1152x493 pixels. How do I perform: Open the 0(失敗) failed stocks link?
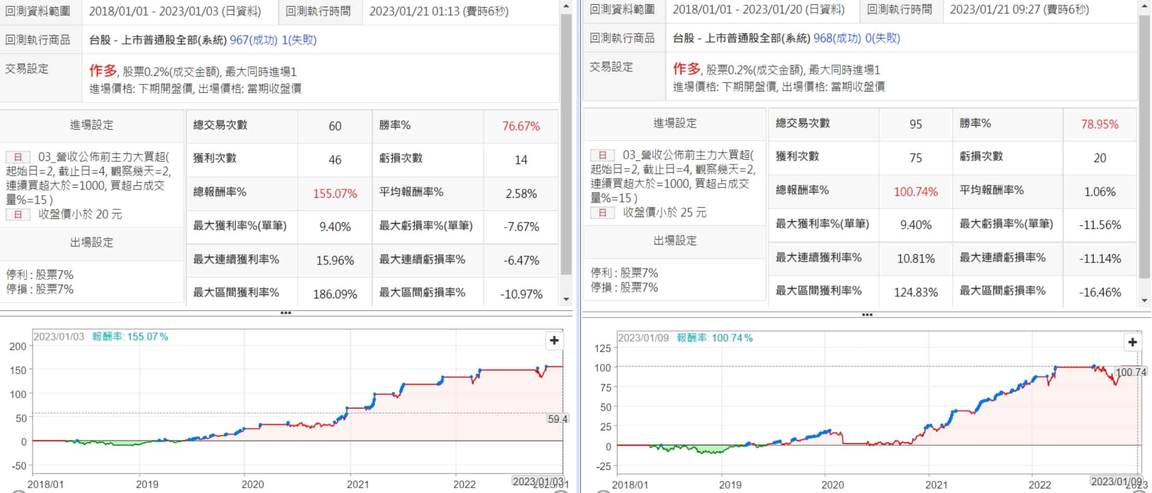point(882,38)
